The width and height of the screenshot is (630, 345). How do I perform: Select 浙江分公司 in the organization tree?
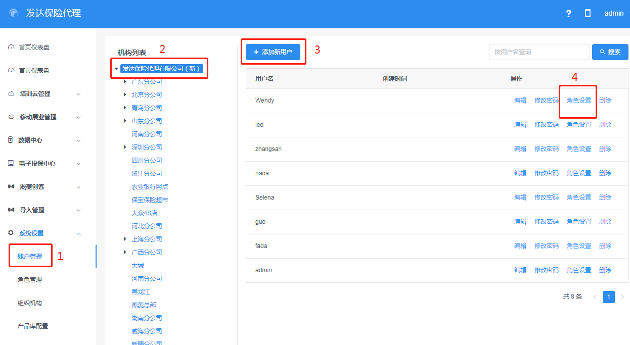(x=147, y=173)
